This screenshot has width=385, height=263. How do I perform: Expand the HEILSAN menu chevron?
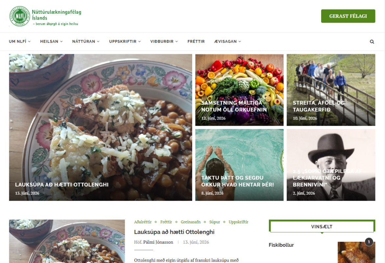point(62,41)
